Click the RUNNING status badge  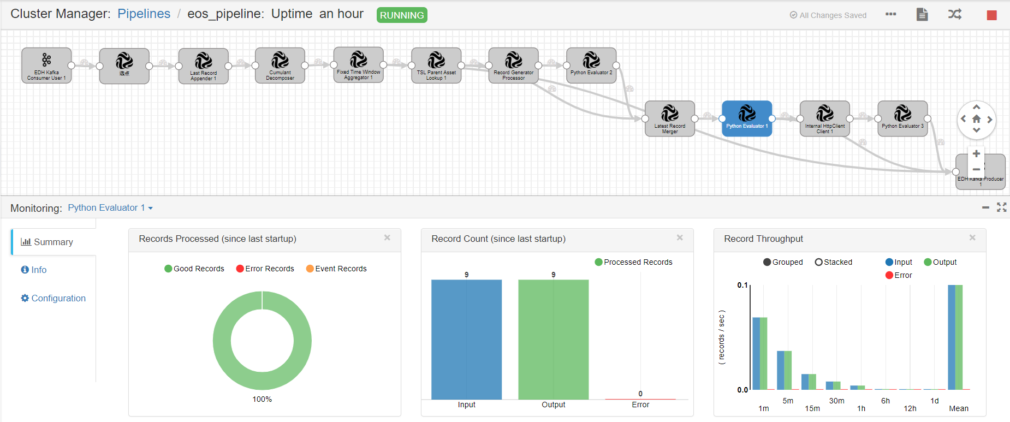402,15
